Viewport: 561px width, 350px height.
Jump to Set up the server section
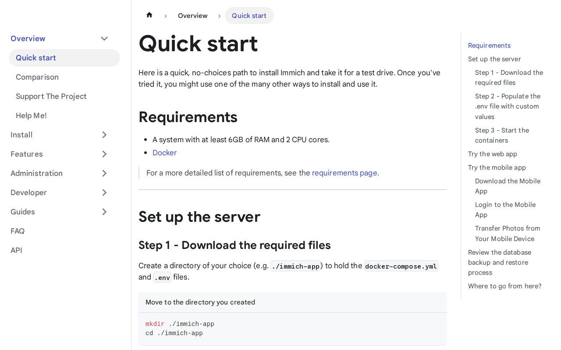point(494,59)
